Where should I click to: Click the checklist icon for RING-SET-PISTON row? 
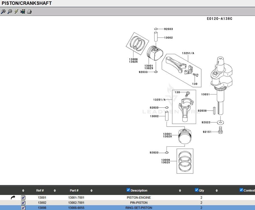point(23,208)
